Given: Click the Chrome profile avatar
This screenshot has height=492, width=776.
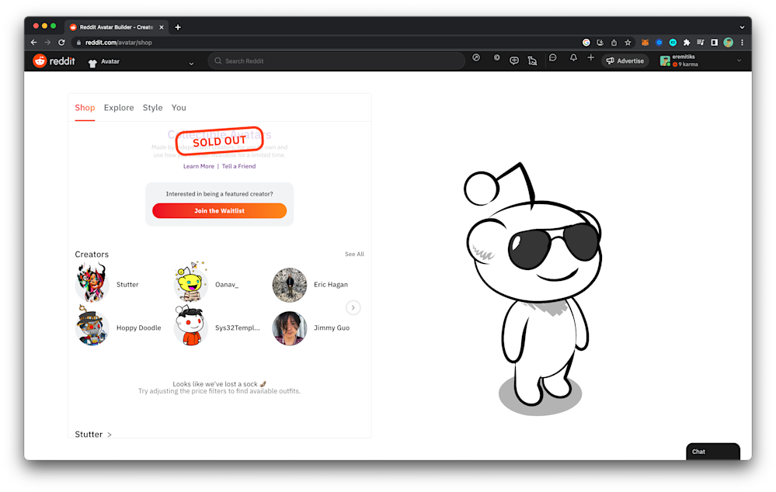Looking at the screenshot, I should pos(728,43).
